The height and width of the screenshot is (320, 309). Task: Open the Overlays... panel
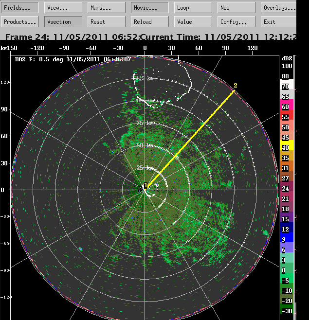pyautogui.click(x=278, y=8)
